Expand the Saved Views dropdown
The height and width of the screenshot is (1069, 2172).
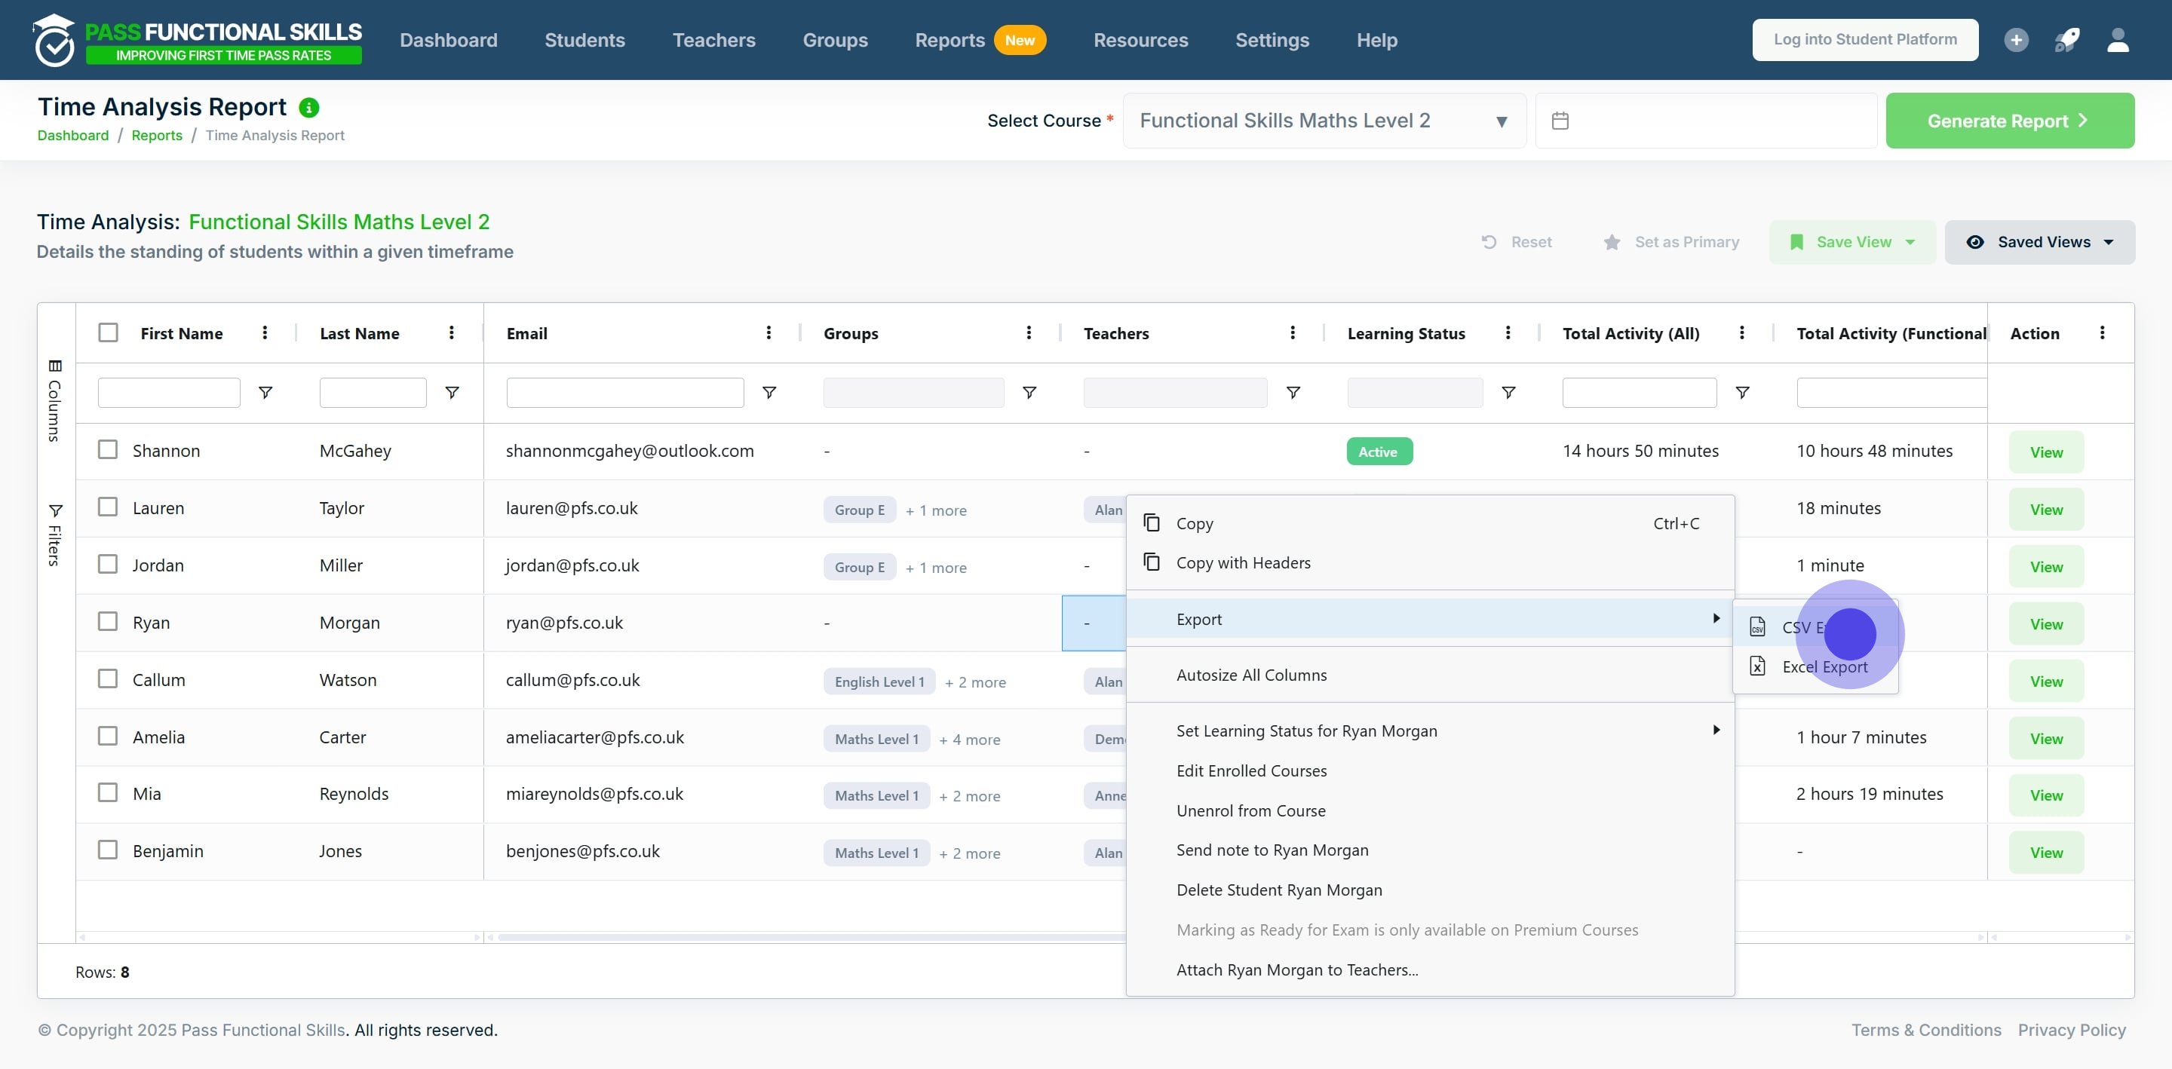2039,242
